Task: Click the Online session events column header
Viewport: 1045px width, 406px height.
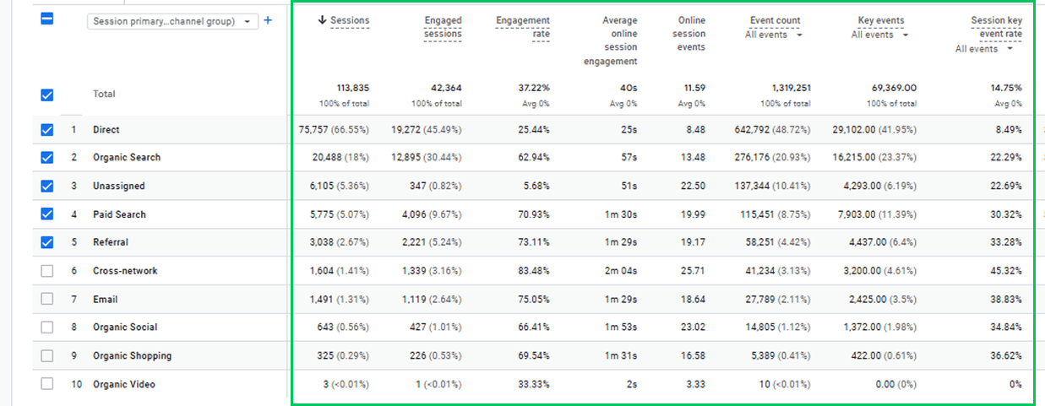Action: (691, 34)
